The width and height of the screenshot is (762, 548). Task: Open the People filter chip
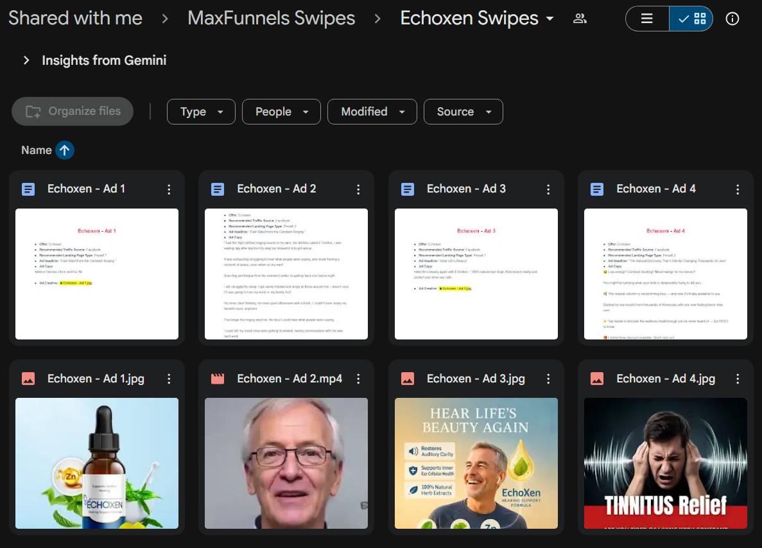281,112
